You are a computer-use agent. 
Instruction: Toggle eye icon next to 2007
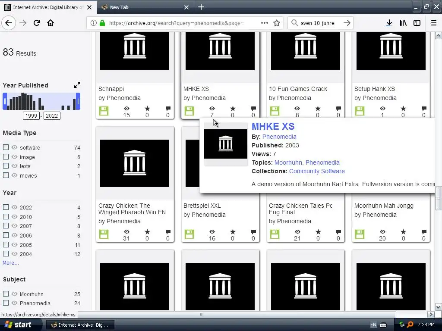[x=14, y=226]
